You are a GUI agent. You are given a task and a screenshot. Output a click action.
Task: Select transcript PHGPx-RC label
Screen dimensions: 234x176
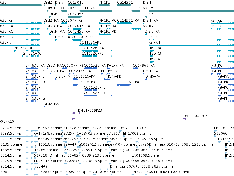(x=108, y=21)
